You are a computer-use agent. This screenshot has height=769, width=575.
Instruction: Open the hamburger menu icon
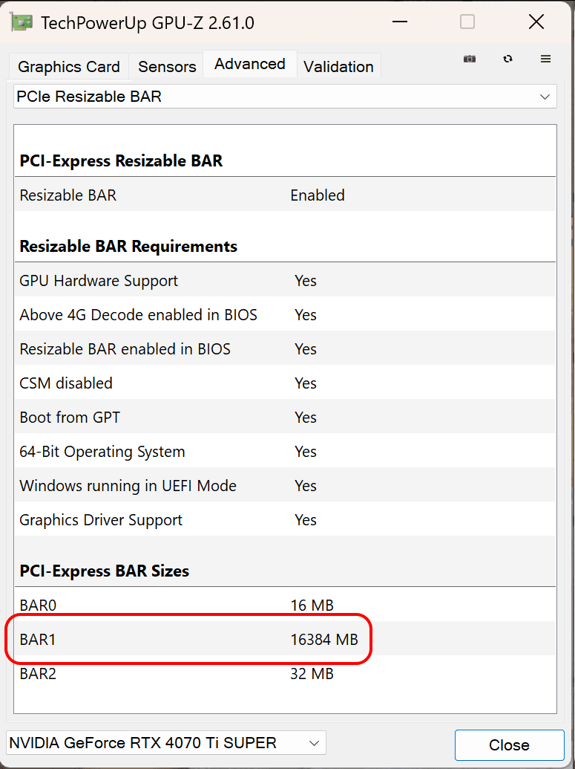pyautogui.click(x=545, y=59)
